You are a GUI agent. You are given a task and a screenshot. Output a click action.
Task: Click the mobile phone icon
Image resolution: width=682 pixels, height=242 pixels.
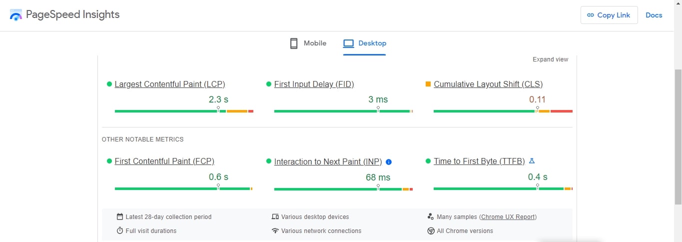click(294, 43)
